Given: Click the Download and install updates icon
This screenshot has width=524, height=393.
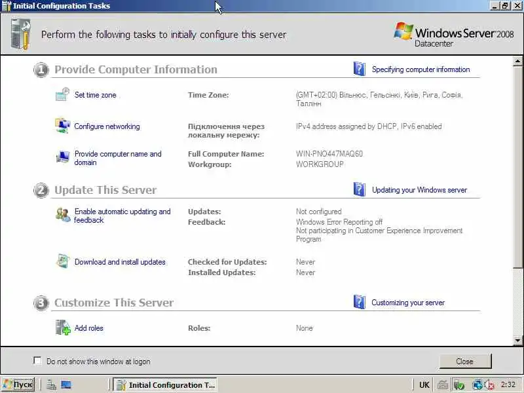Looking at the screenshot, I should tap(63, 261).
